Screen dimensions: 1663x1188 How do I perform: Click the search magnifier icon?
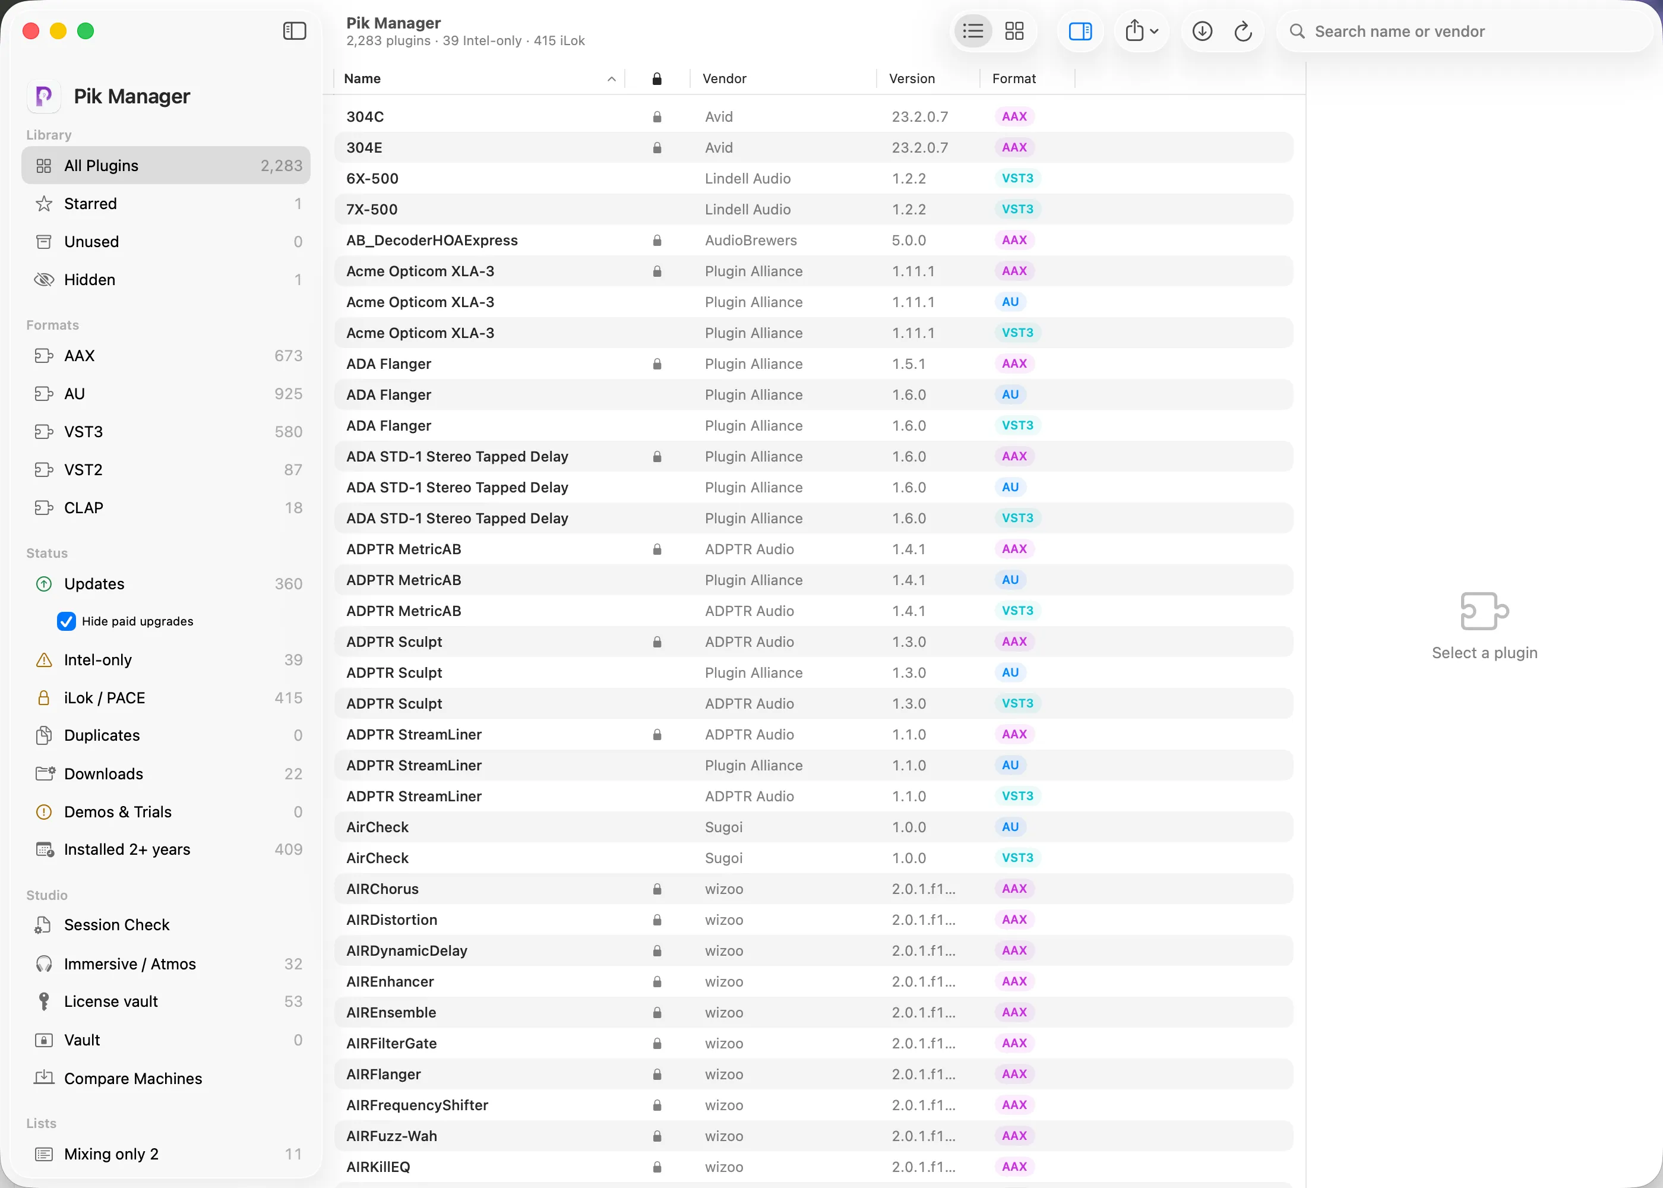point(1297,31)
